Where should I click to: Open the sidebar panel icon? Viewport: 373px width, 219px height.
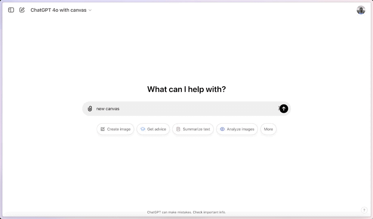click(x=11, y=10)
